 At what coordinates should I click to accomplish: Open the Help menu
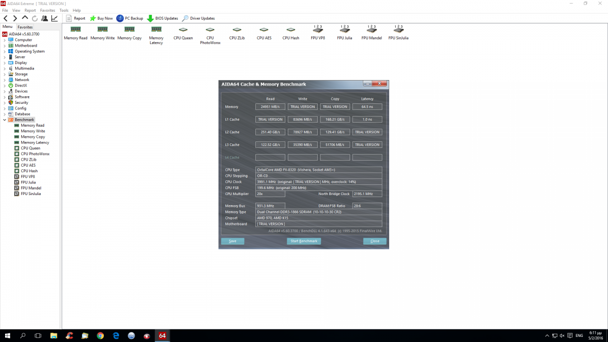(x=77, y=10)
